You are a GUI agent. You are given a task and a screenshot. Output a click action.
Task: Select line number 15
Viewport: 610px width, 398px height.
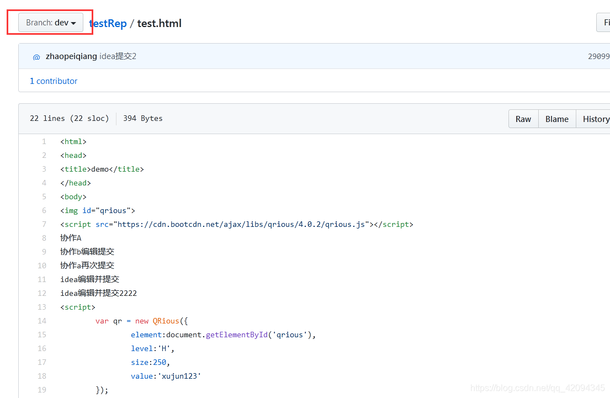click(x=42, y=335)
